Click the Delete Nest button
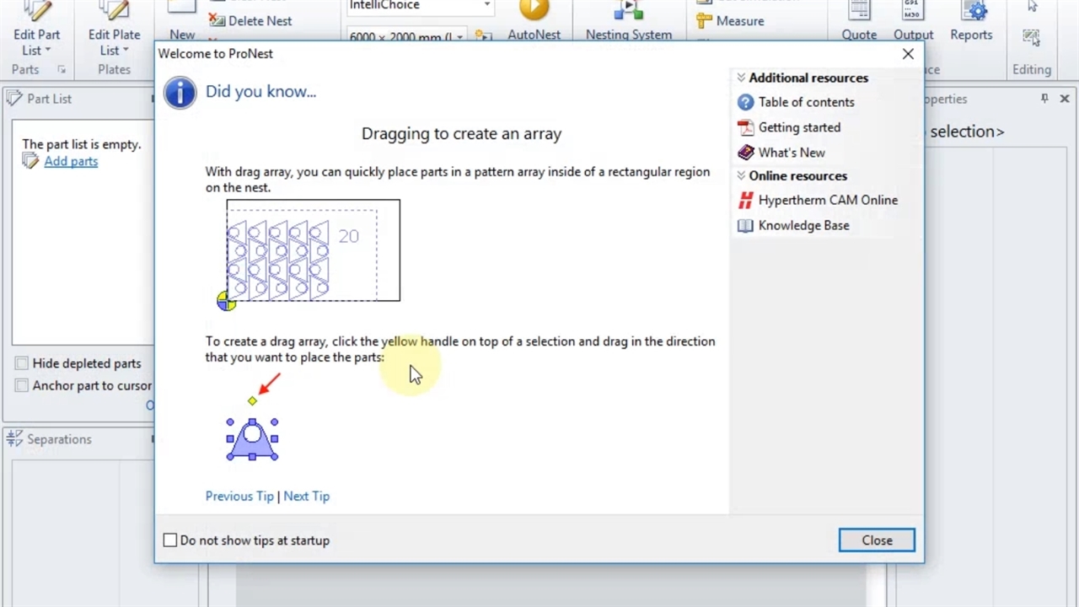The height and width of the screenshot is (607, 1079). point(251,21)
